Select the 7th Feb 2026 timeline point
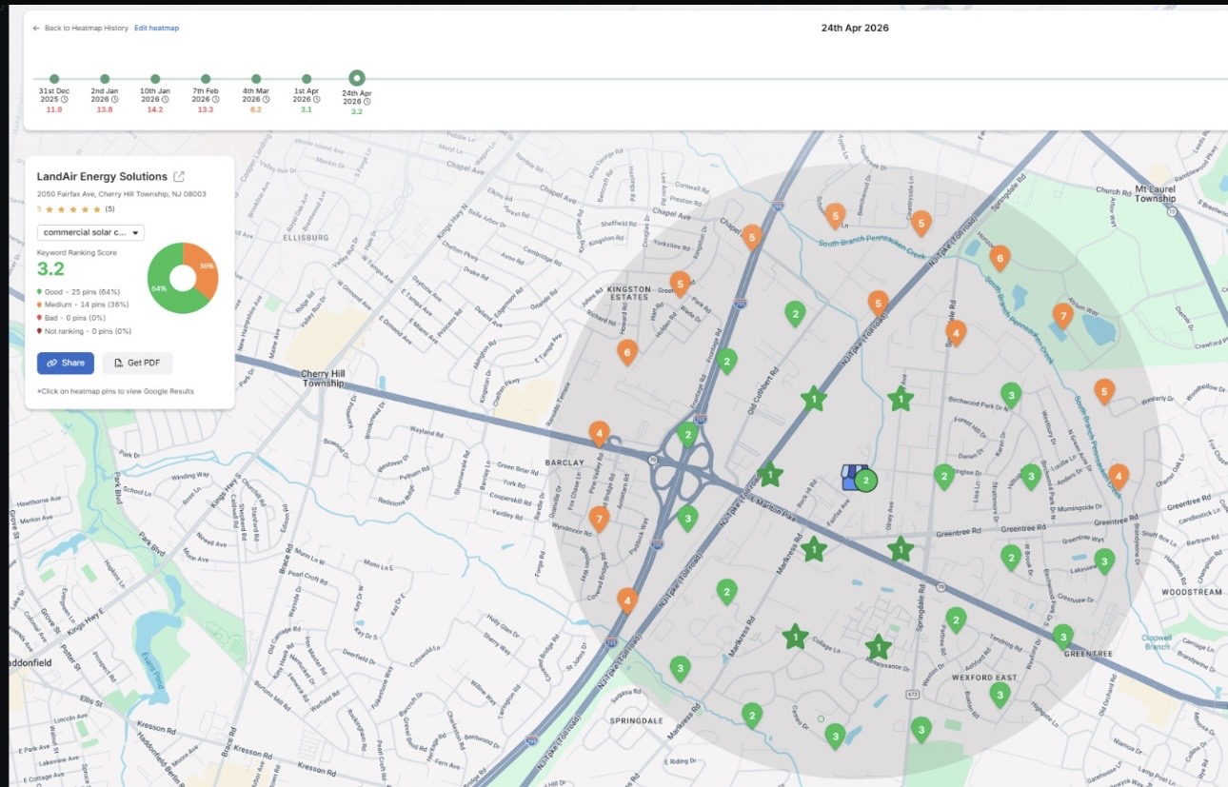 point(206,79)
